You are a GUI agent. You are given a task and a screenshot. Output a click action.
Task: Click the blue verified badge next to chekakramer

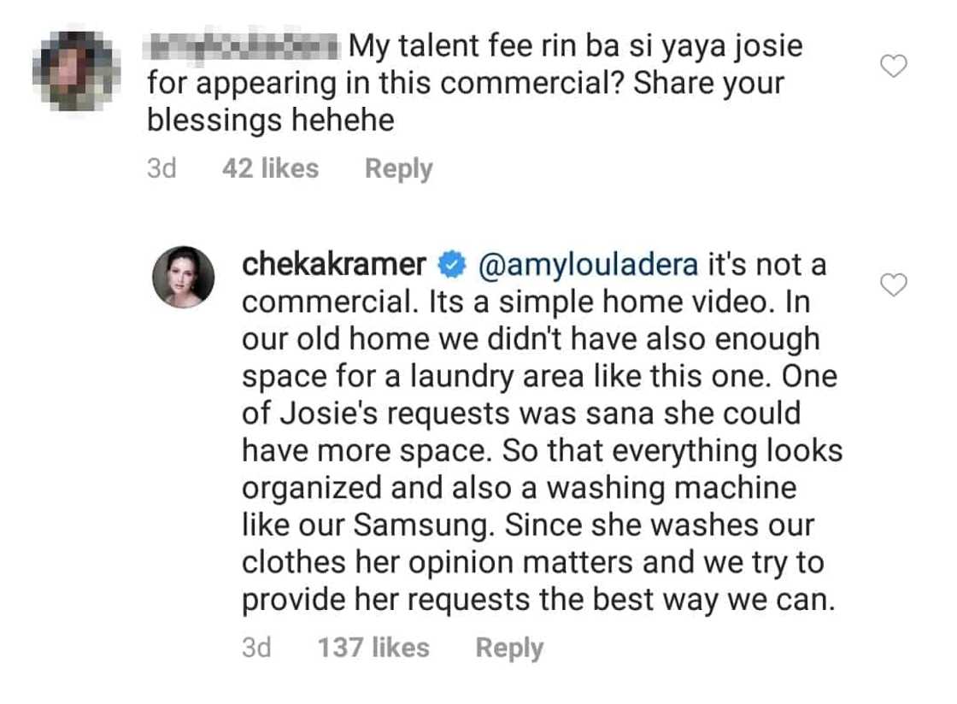click(449, 266)
